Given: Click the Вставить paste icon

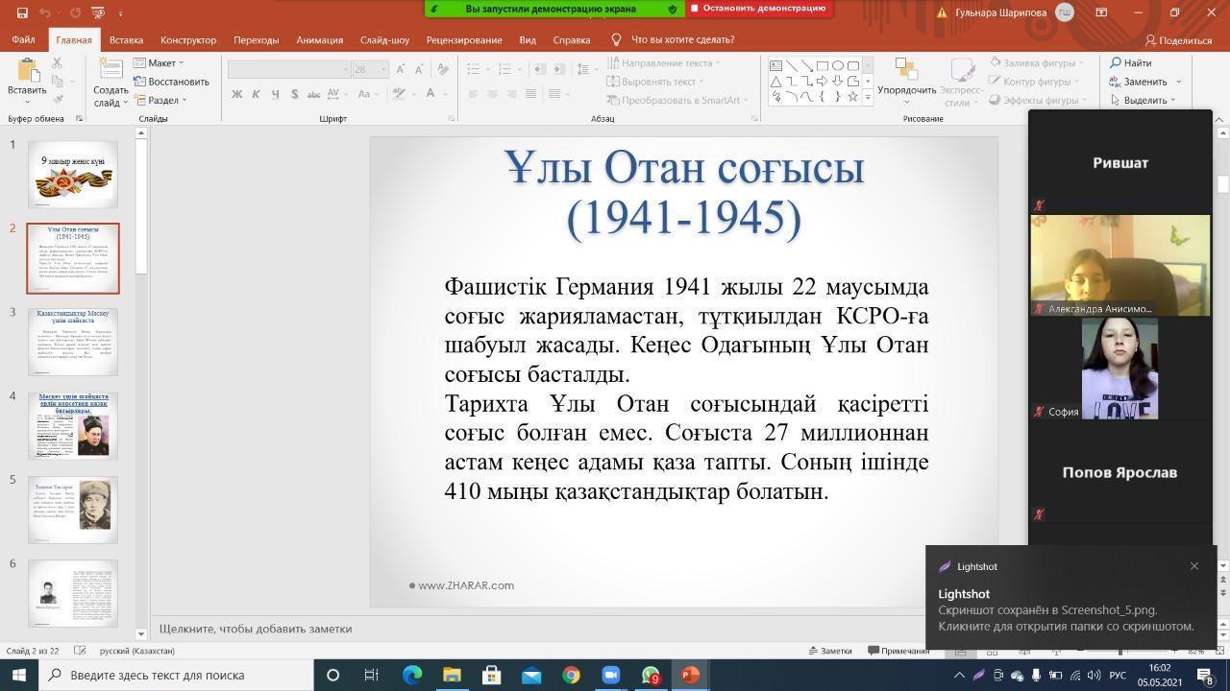Looking at the screenshot, I should tap(27, 73).
